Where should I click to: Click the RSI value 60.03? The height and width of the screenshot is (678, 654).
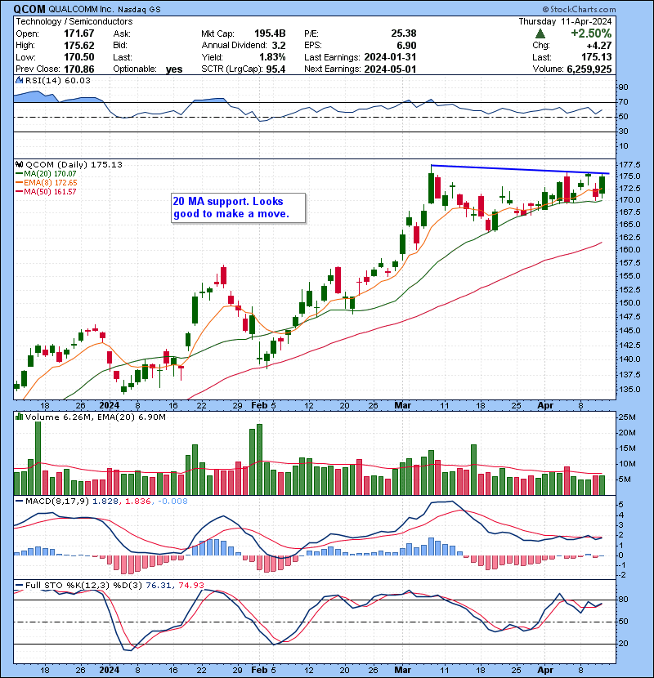[x=78, y=80]
